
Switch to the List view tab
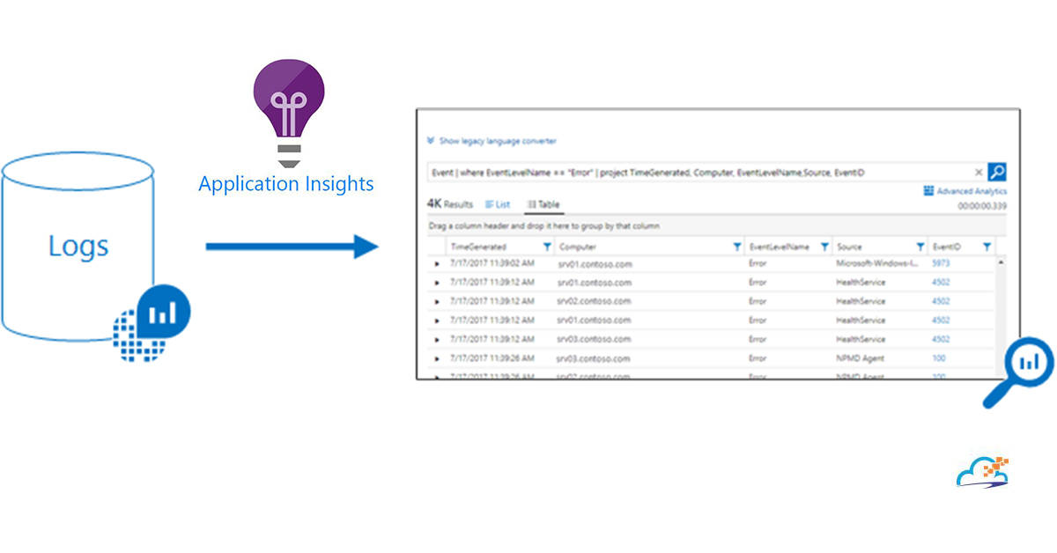pos(498,204)
